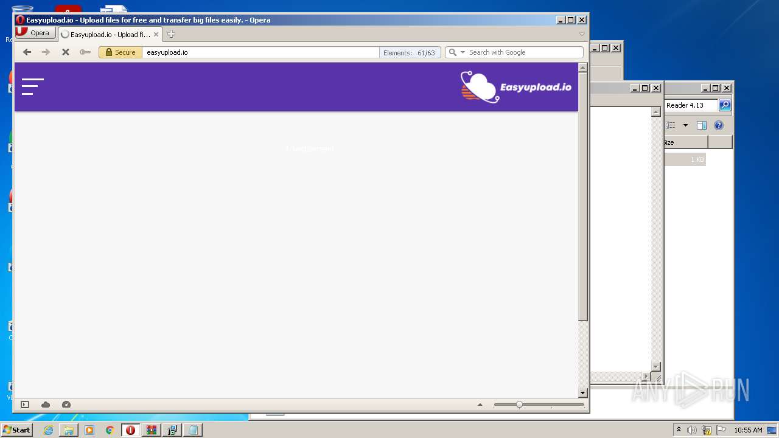Go forward in Opera browser
The image size is (779, 438).
click(x=46, y=52)
